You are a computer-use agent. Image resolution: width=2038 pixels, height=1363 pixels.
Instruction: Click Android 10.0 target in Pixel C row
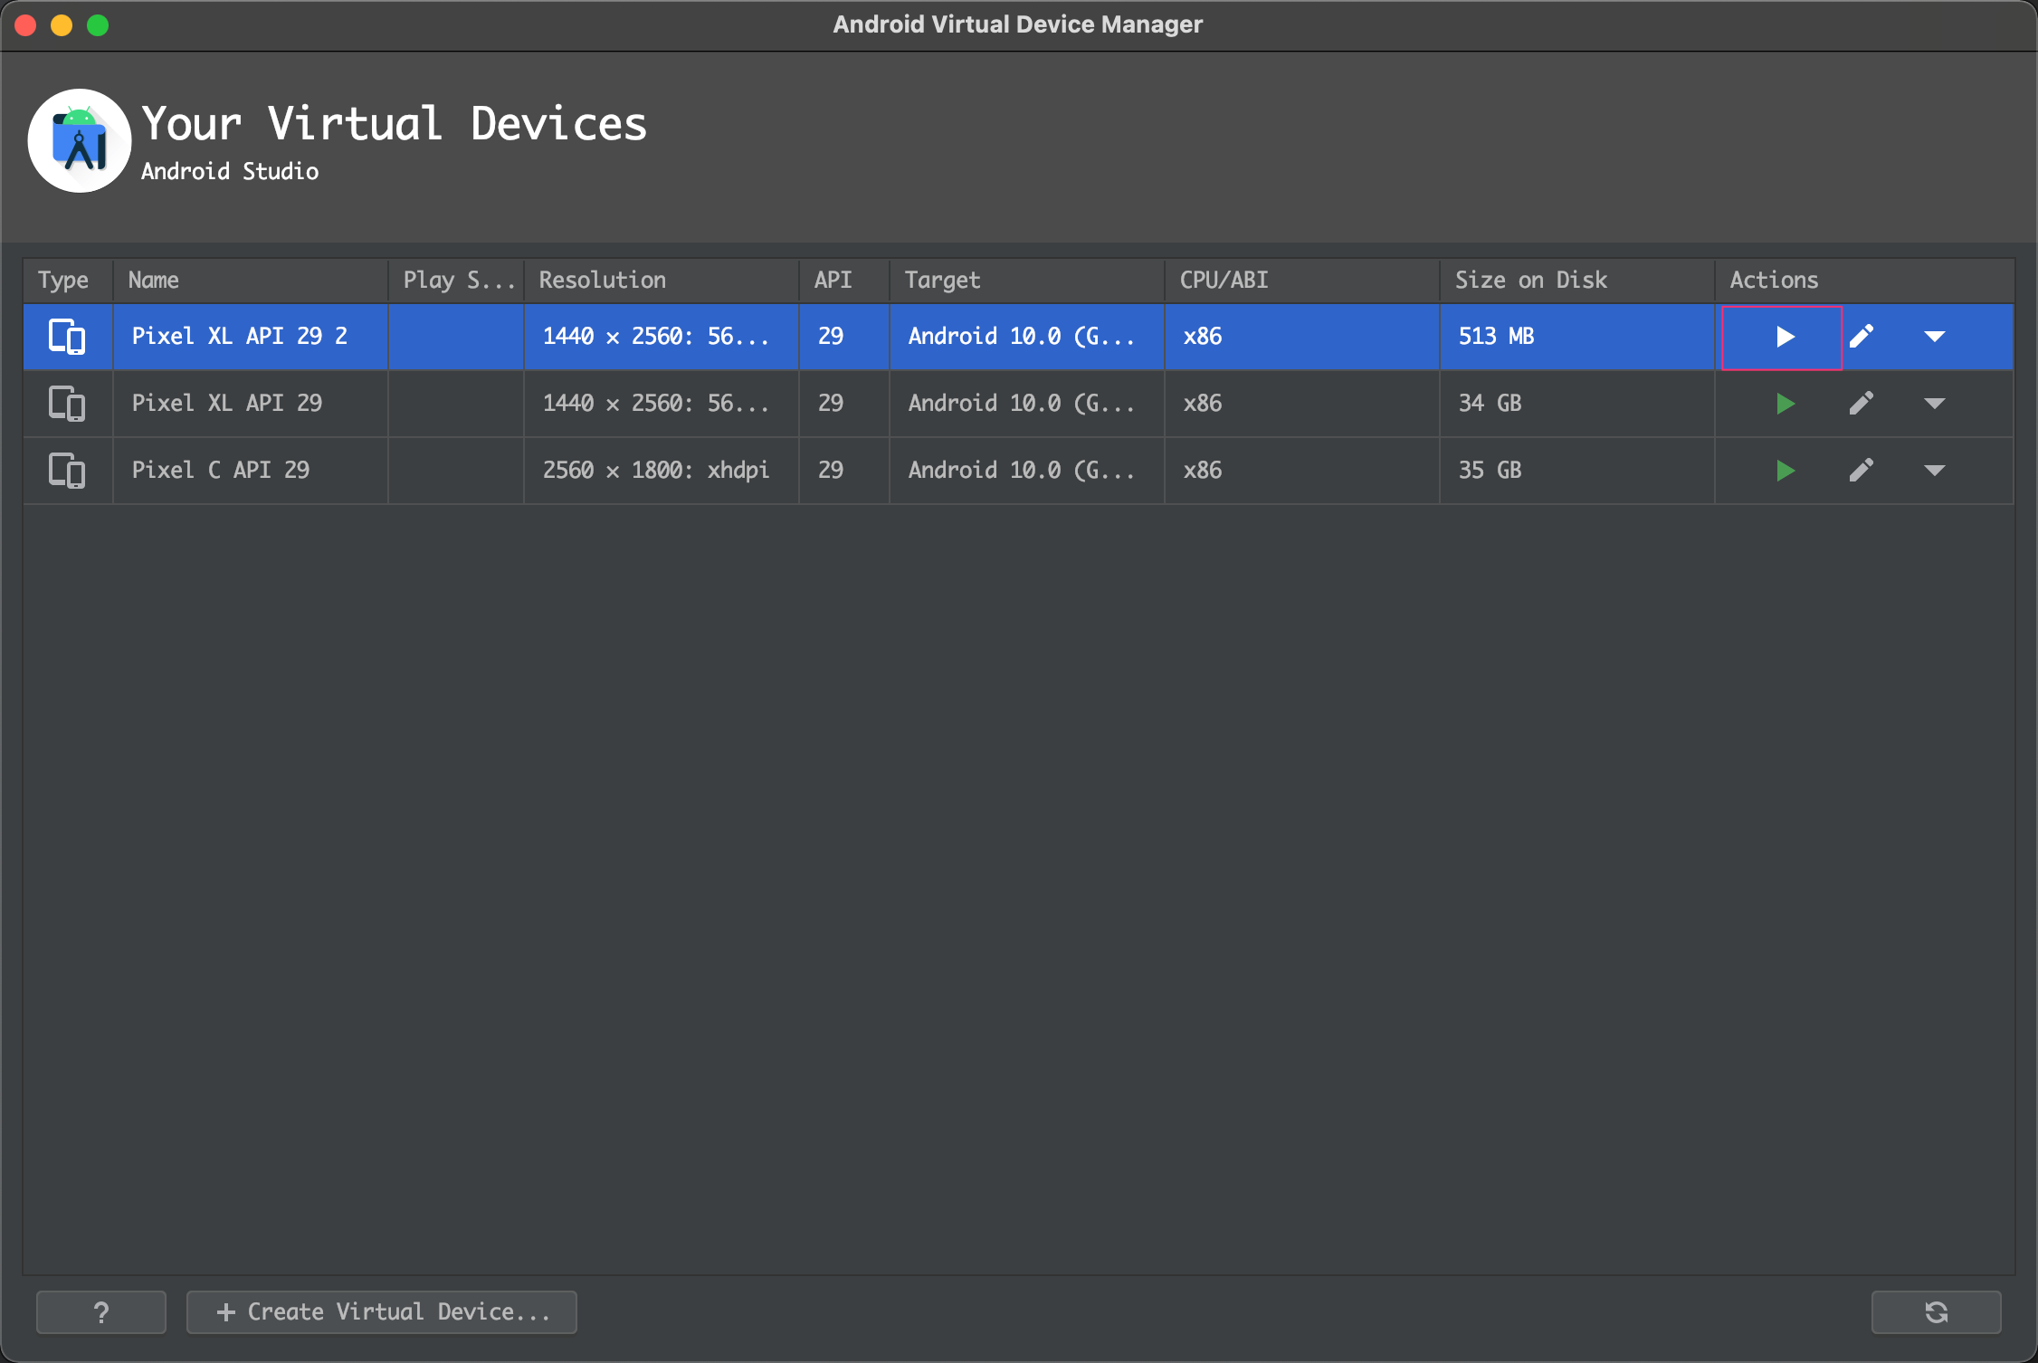coord(1027,471)
